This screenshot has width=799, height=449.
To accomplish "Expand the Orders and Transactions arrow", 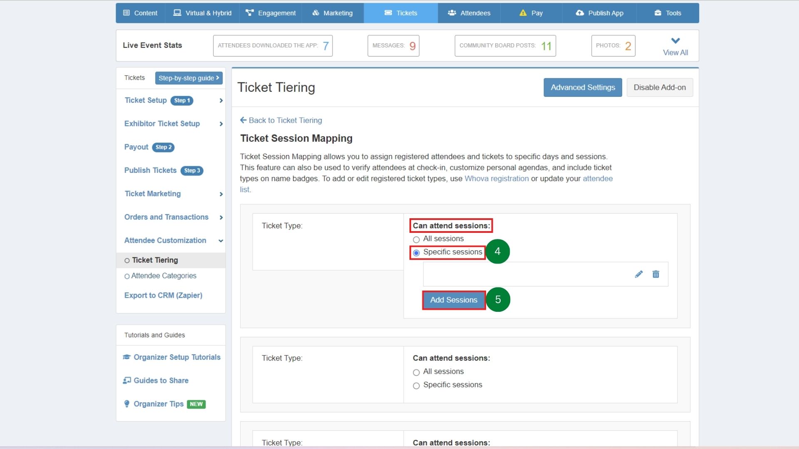I will [221, 217].
